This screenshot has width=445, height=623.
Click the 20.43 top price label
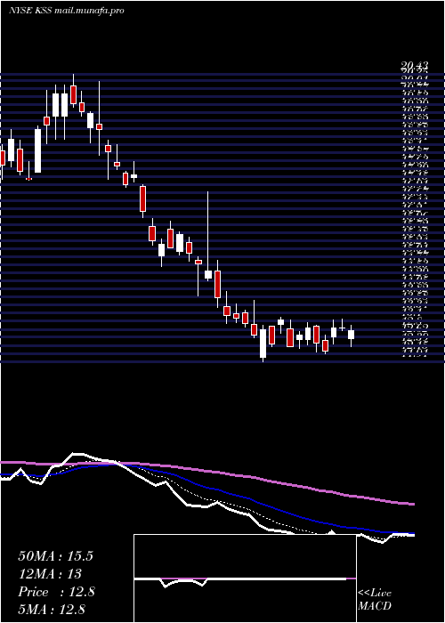point(415,66)
